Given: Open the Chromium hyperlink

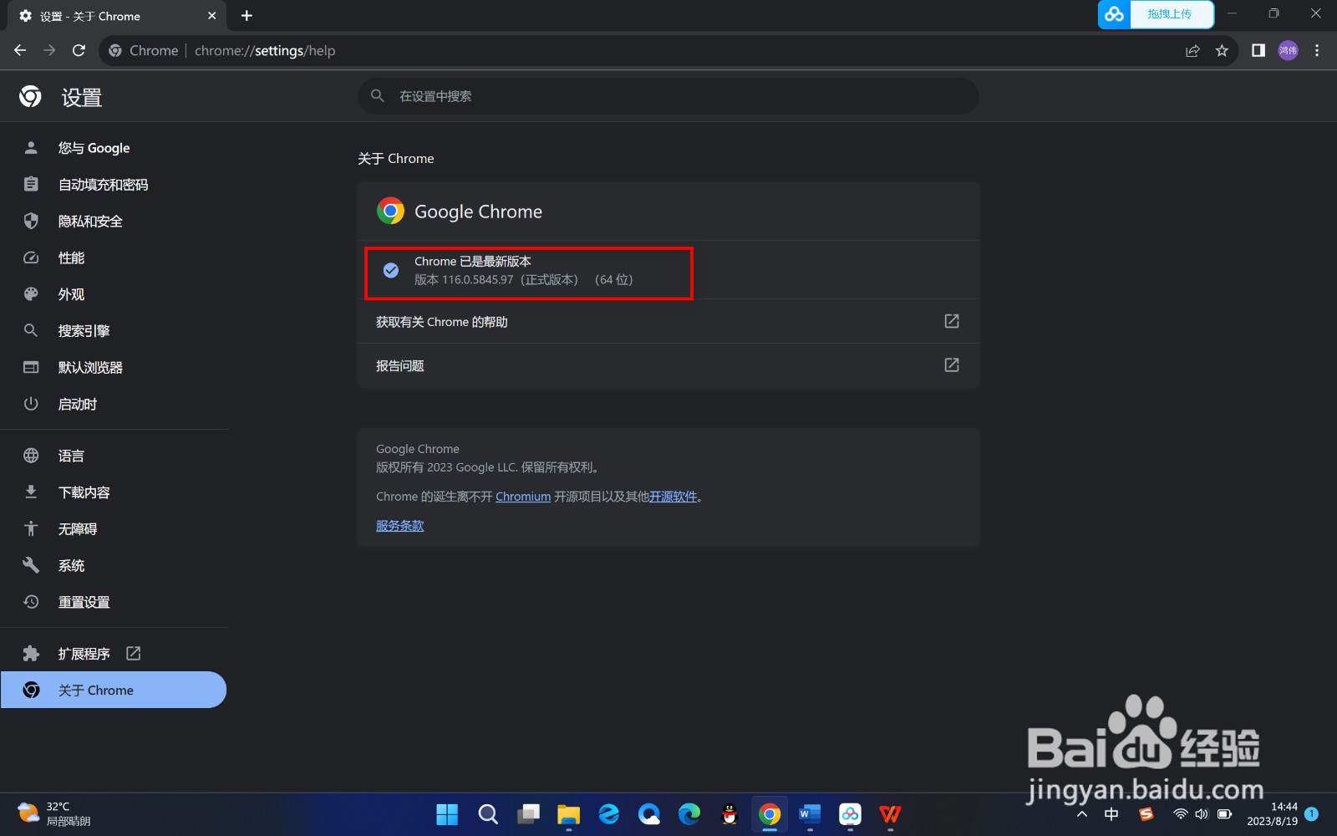Looking at the screenshot, I should tap(523, 497).
